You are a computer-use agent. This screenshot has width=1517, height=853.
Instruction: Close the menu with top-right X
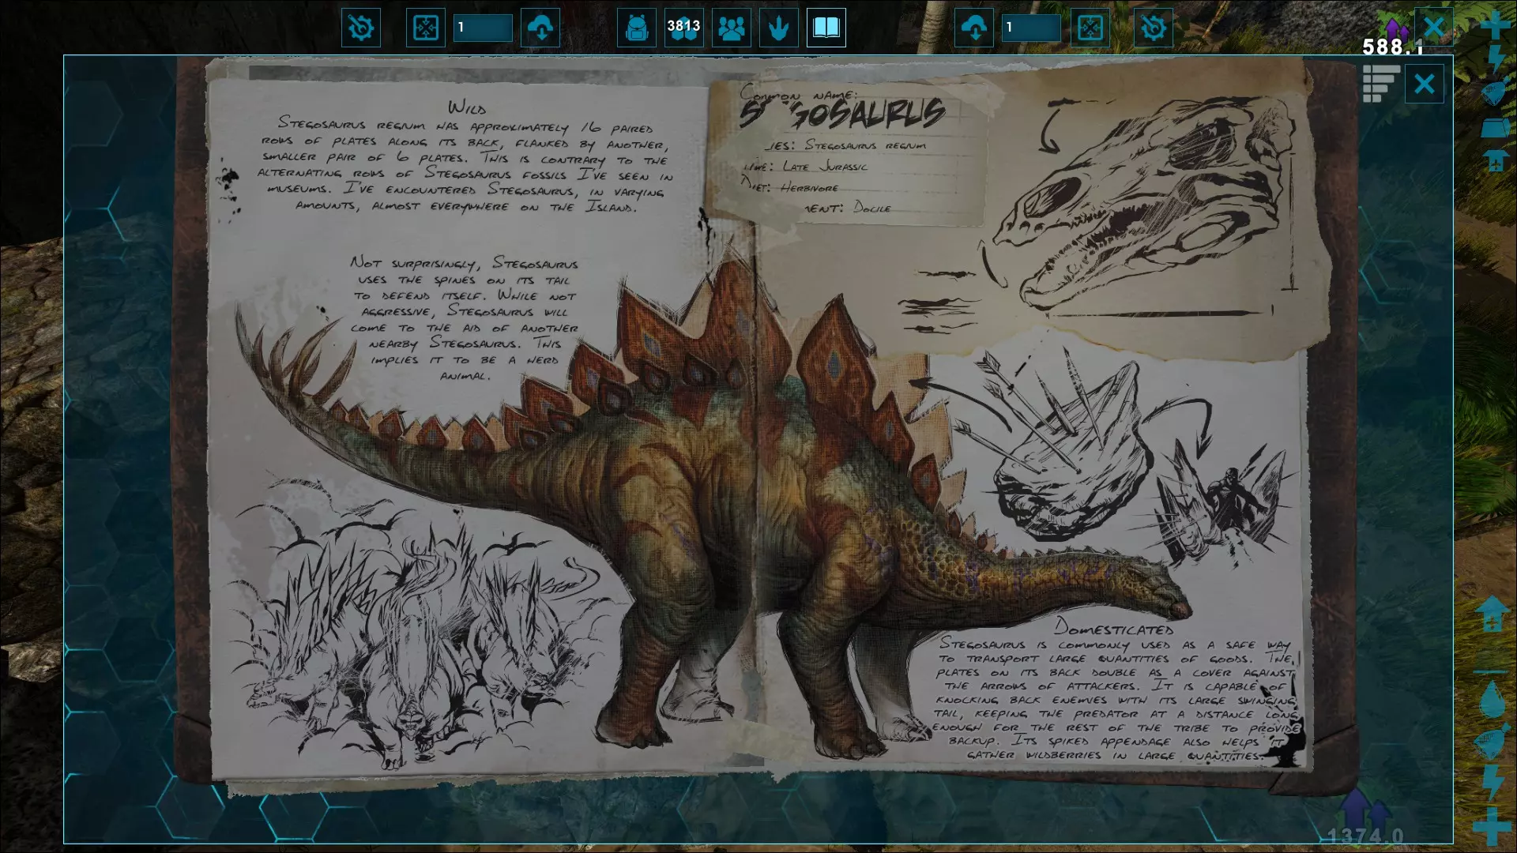1433,28
